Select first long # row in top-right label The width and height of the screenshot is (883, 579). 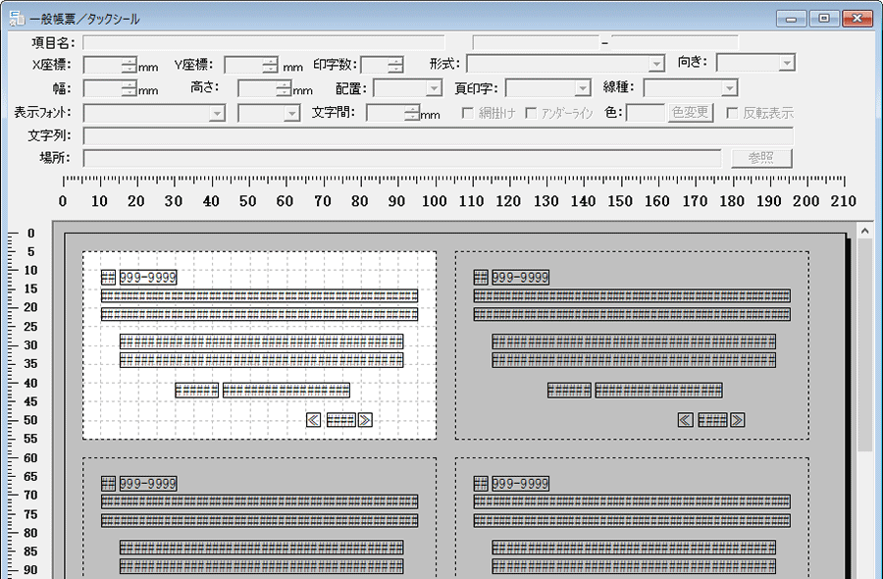coord(632,295)
